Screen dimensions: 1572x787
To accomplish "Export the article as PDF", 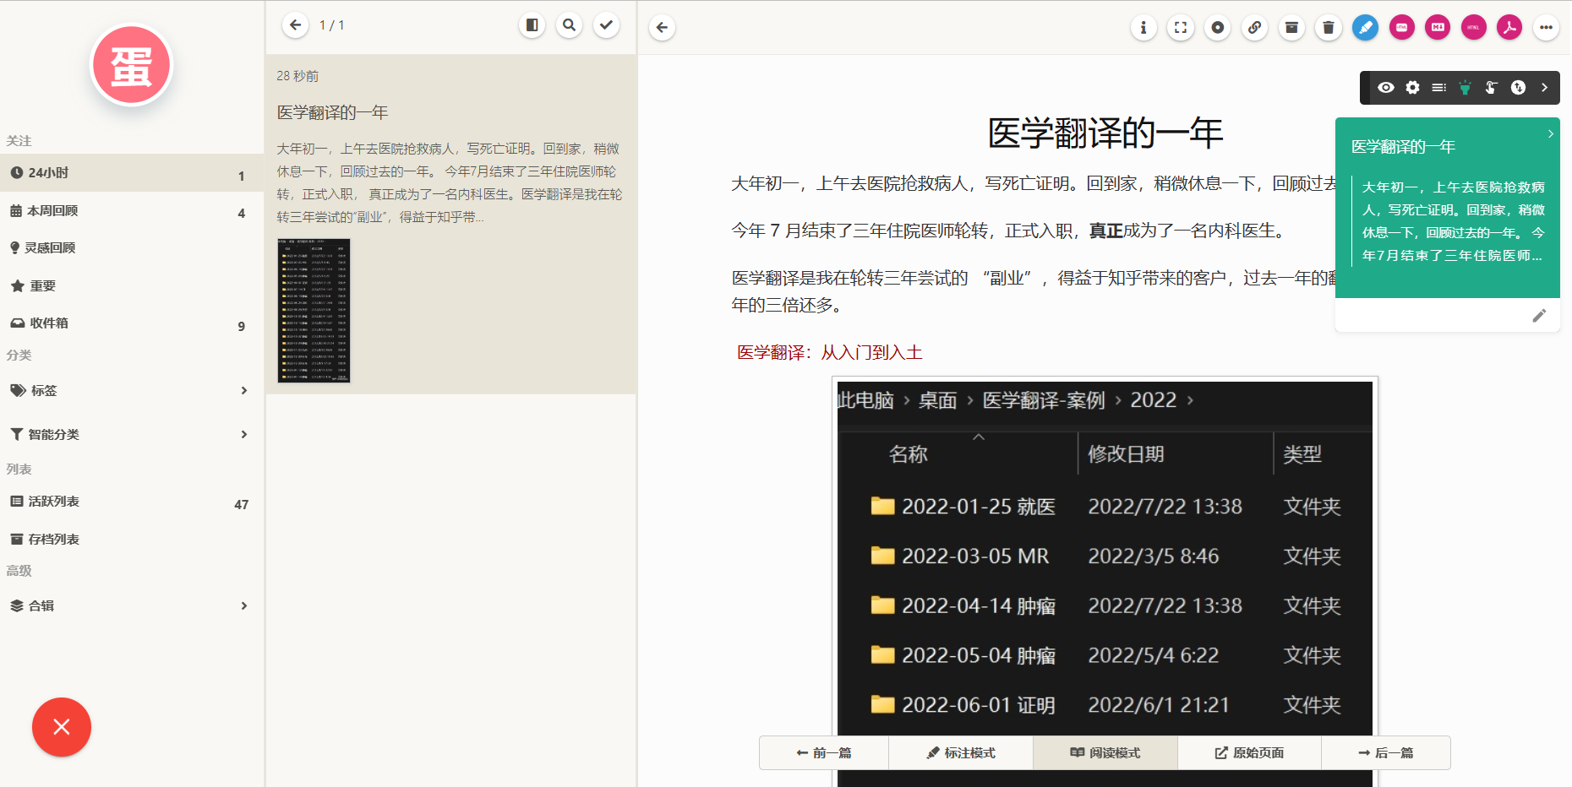I will pyautogui.click(x=1510, y=27).
